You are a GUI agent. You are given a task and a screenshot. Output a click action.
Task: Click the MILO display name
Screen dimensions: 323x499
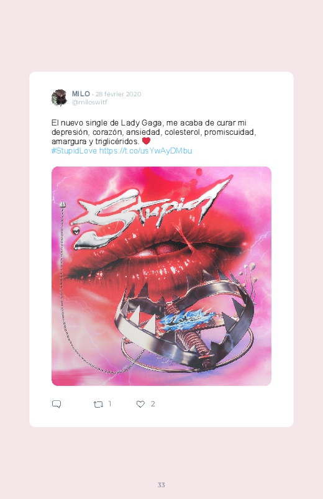81,94
